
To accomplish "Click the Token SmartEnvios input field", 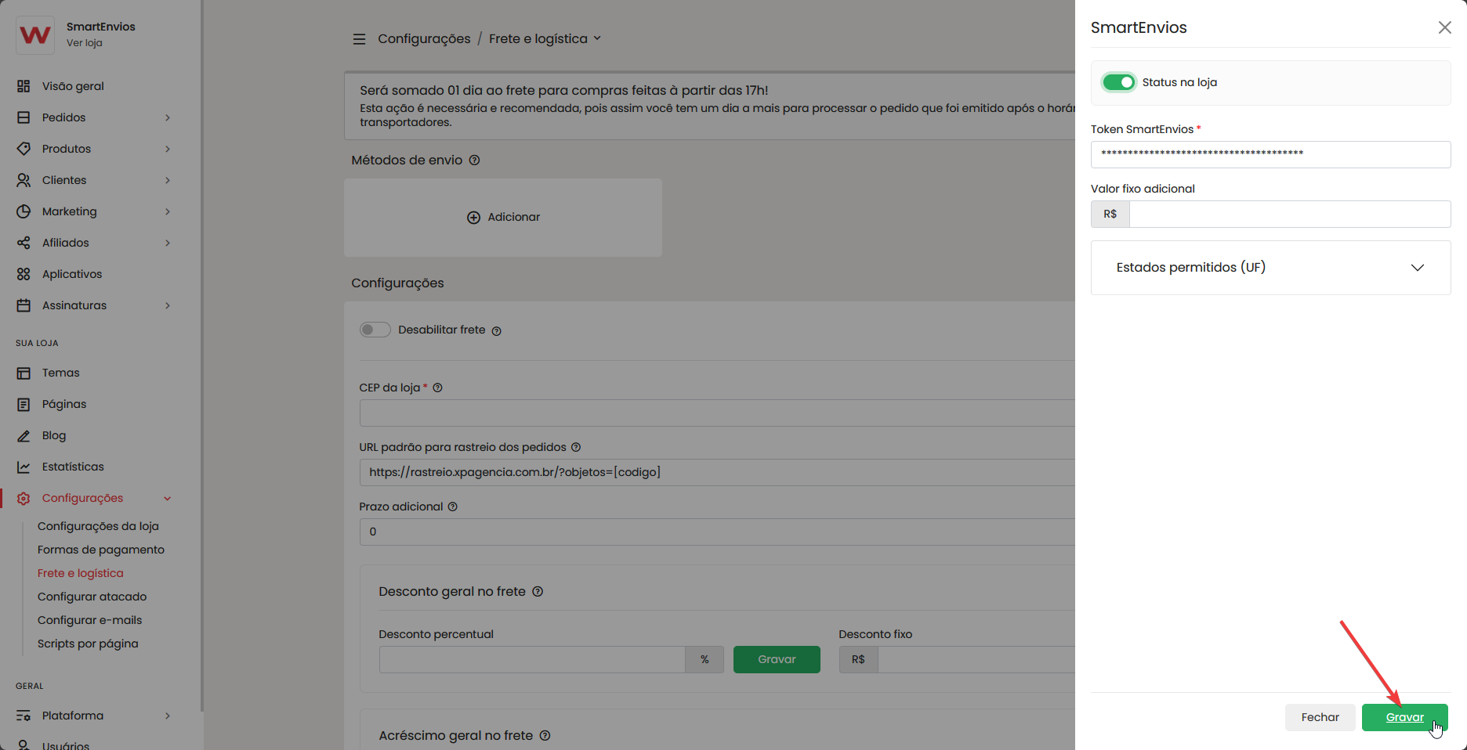I will 1270,154.
